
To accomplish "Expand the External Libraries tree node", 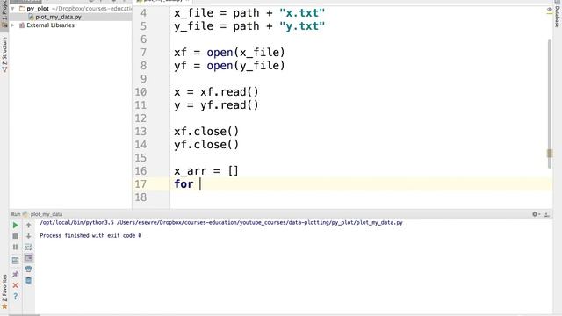I will pyautogui.click(x=12, y=25).
